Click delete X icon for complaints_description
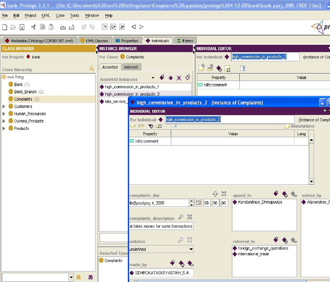330x282 pixels. pyautogui.click(x=189, y=217)
